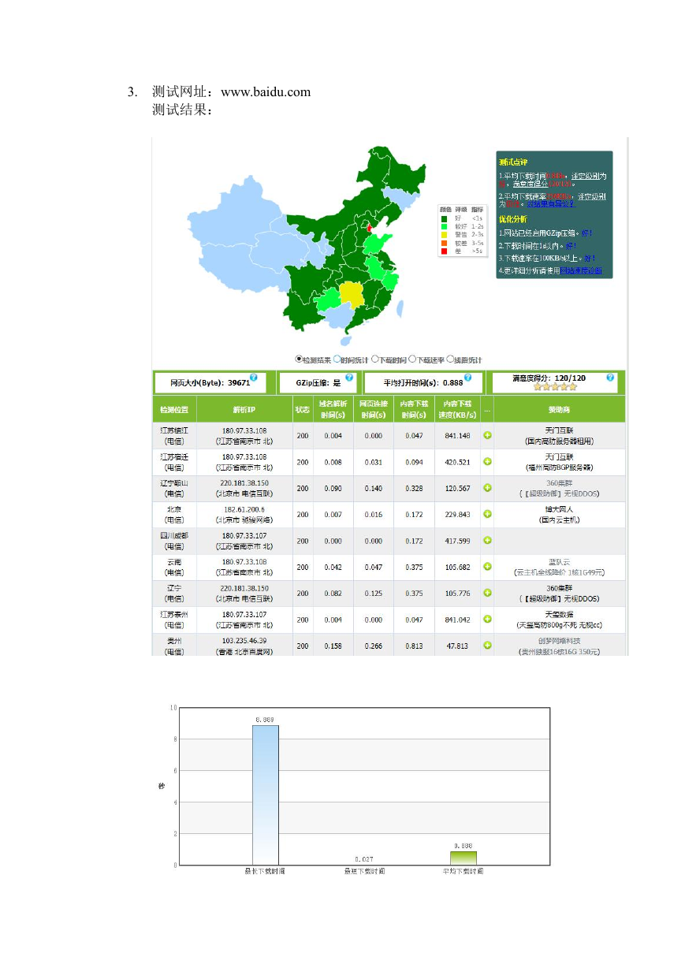Open the 网站速度诊断 link
Image resolution: width=685 pixels, height=968 pixels.
581,270
